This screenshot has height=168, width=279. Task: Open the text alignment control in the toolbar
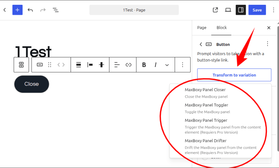coord(117,65)
